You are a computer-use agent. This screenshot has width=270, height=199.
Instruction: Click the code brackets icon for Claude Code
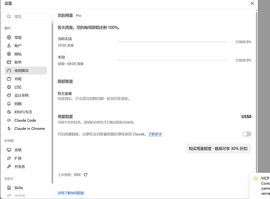point(9,120)
